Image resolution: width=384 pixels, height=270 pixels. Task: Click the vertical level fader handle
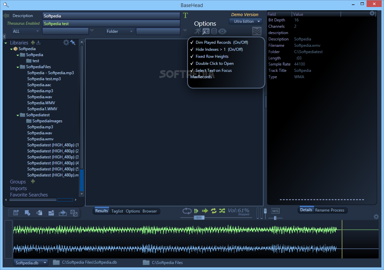coord(265,211)
